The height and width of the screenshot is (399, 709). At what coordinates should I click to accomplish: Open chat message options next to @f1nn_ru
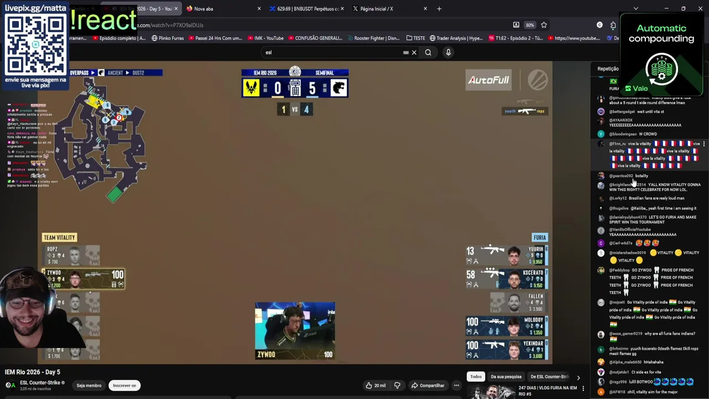(703, 144)
